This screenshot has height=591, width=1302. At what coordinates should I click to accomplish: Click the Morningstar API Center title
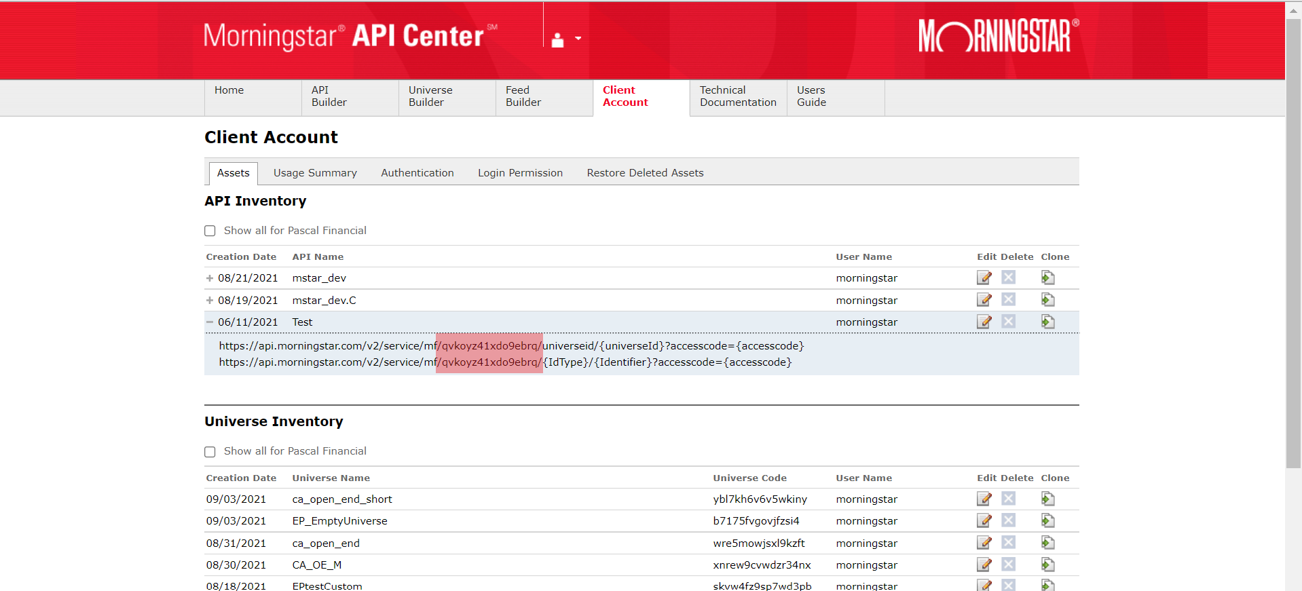point(350,36)
